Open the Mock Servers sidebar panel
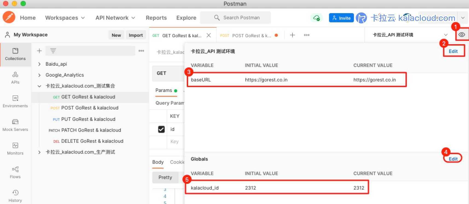The width and height of the screenshot is (469, 204). coord(15,125)
